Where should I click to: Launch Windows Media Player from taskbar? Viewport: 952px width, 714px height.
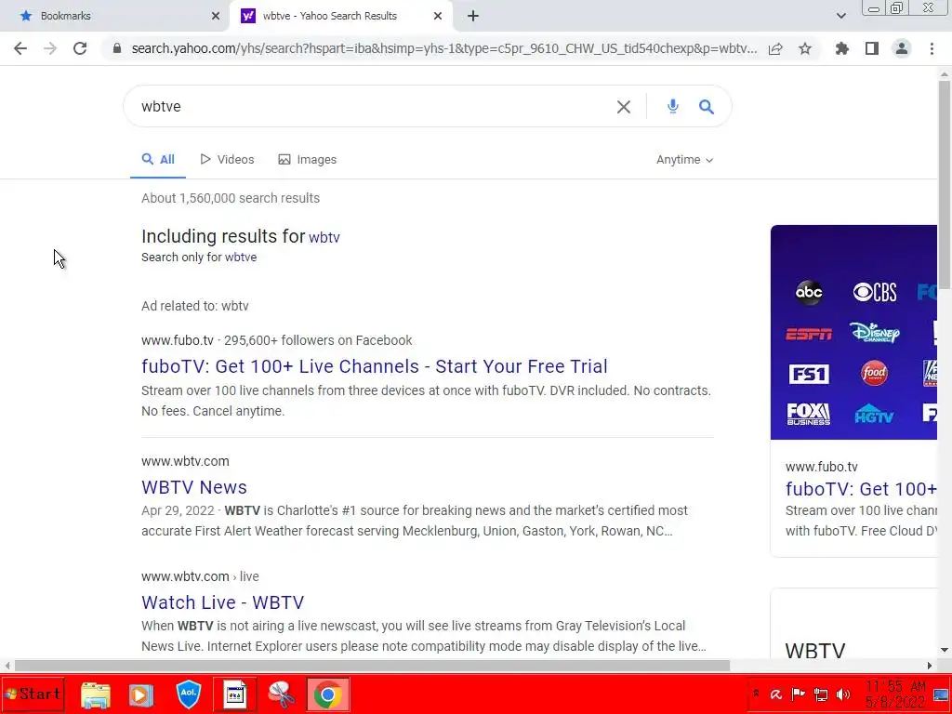(x=141, y=694)
